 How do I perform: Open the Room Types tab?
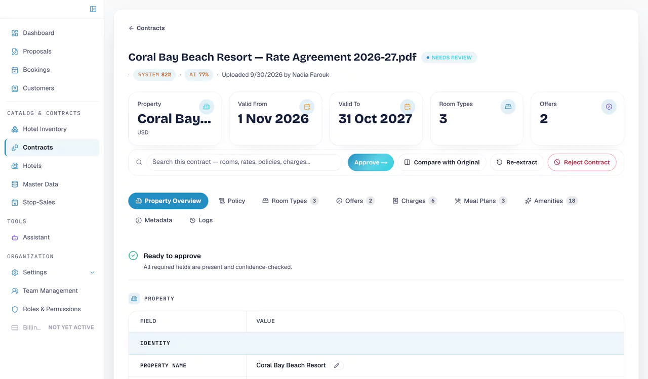(x=290, y=201)
